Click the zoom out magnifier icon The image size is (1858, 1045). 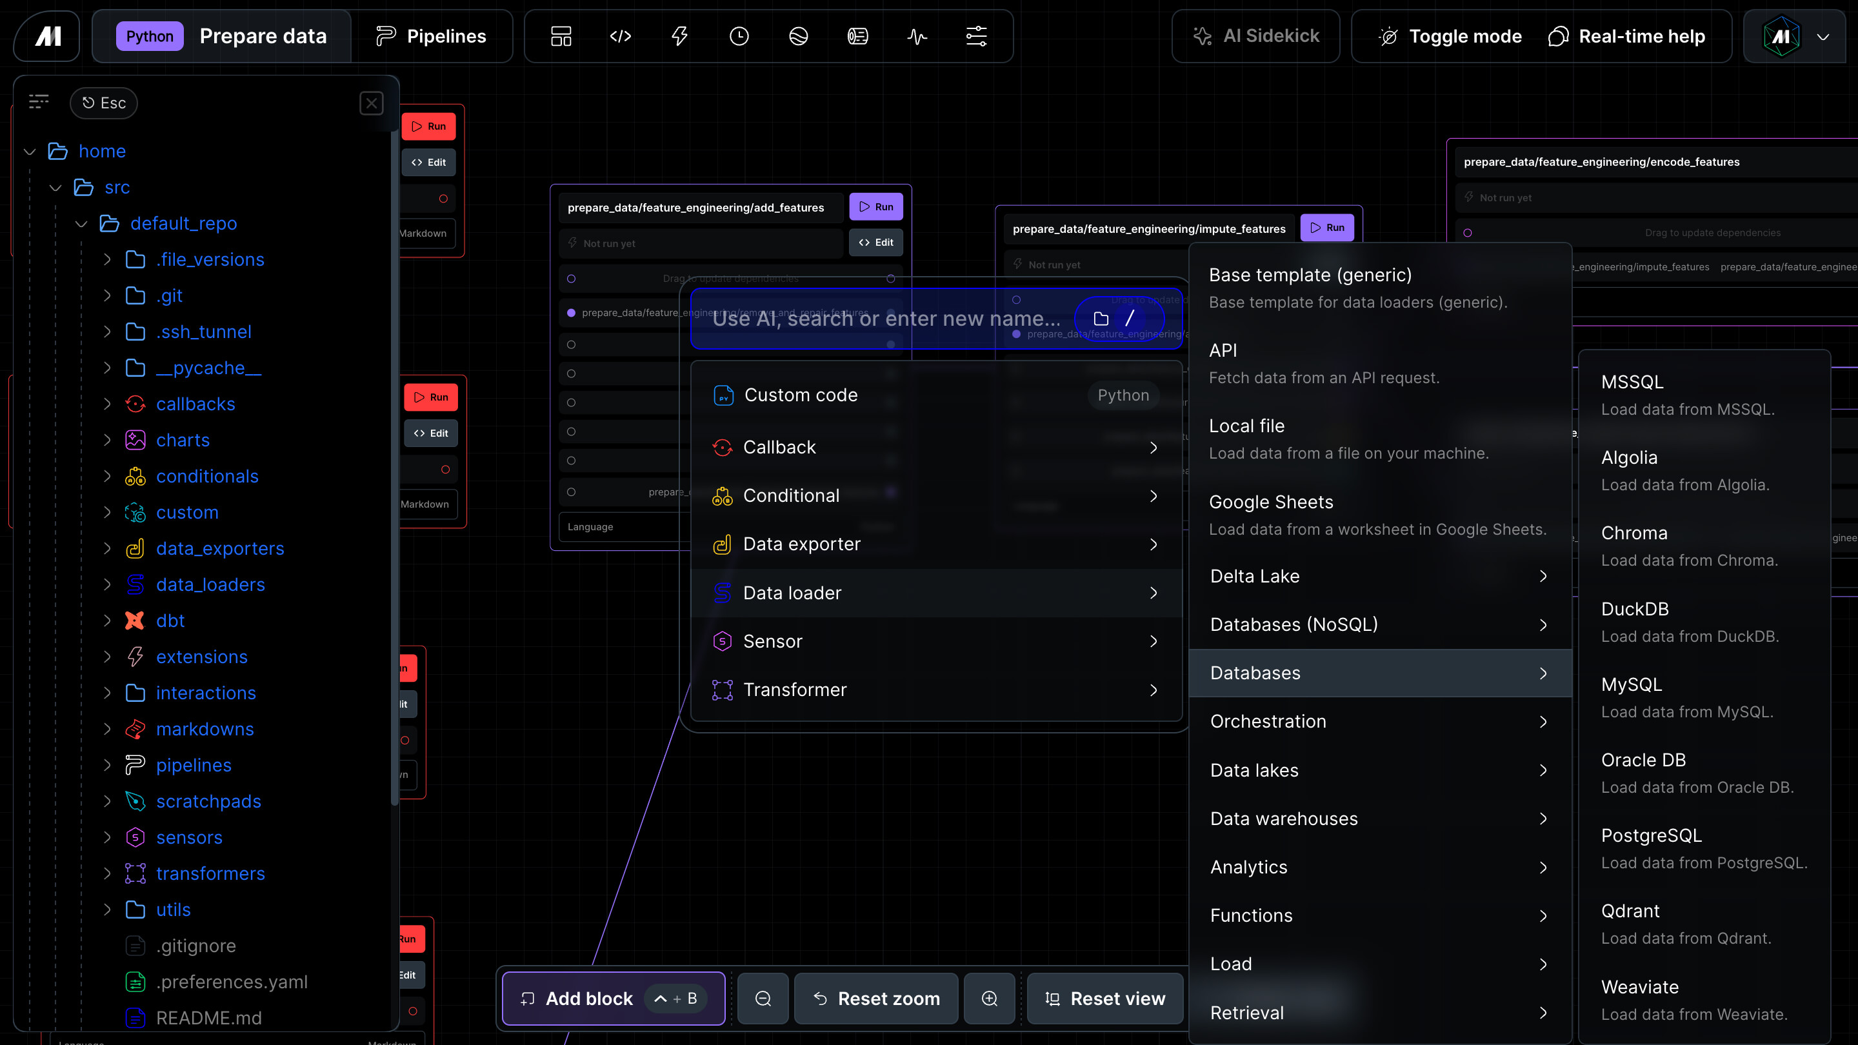pyautogui.click(x=763, y=998)
